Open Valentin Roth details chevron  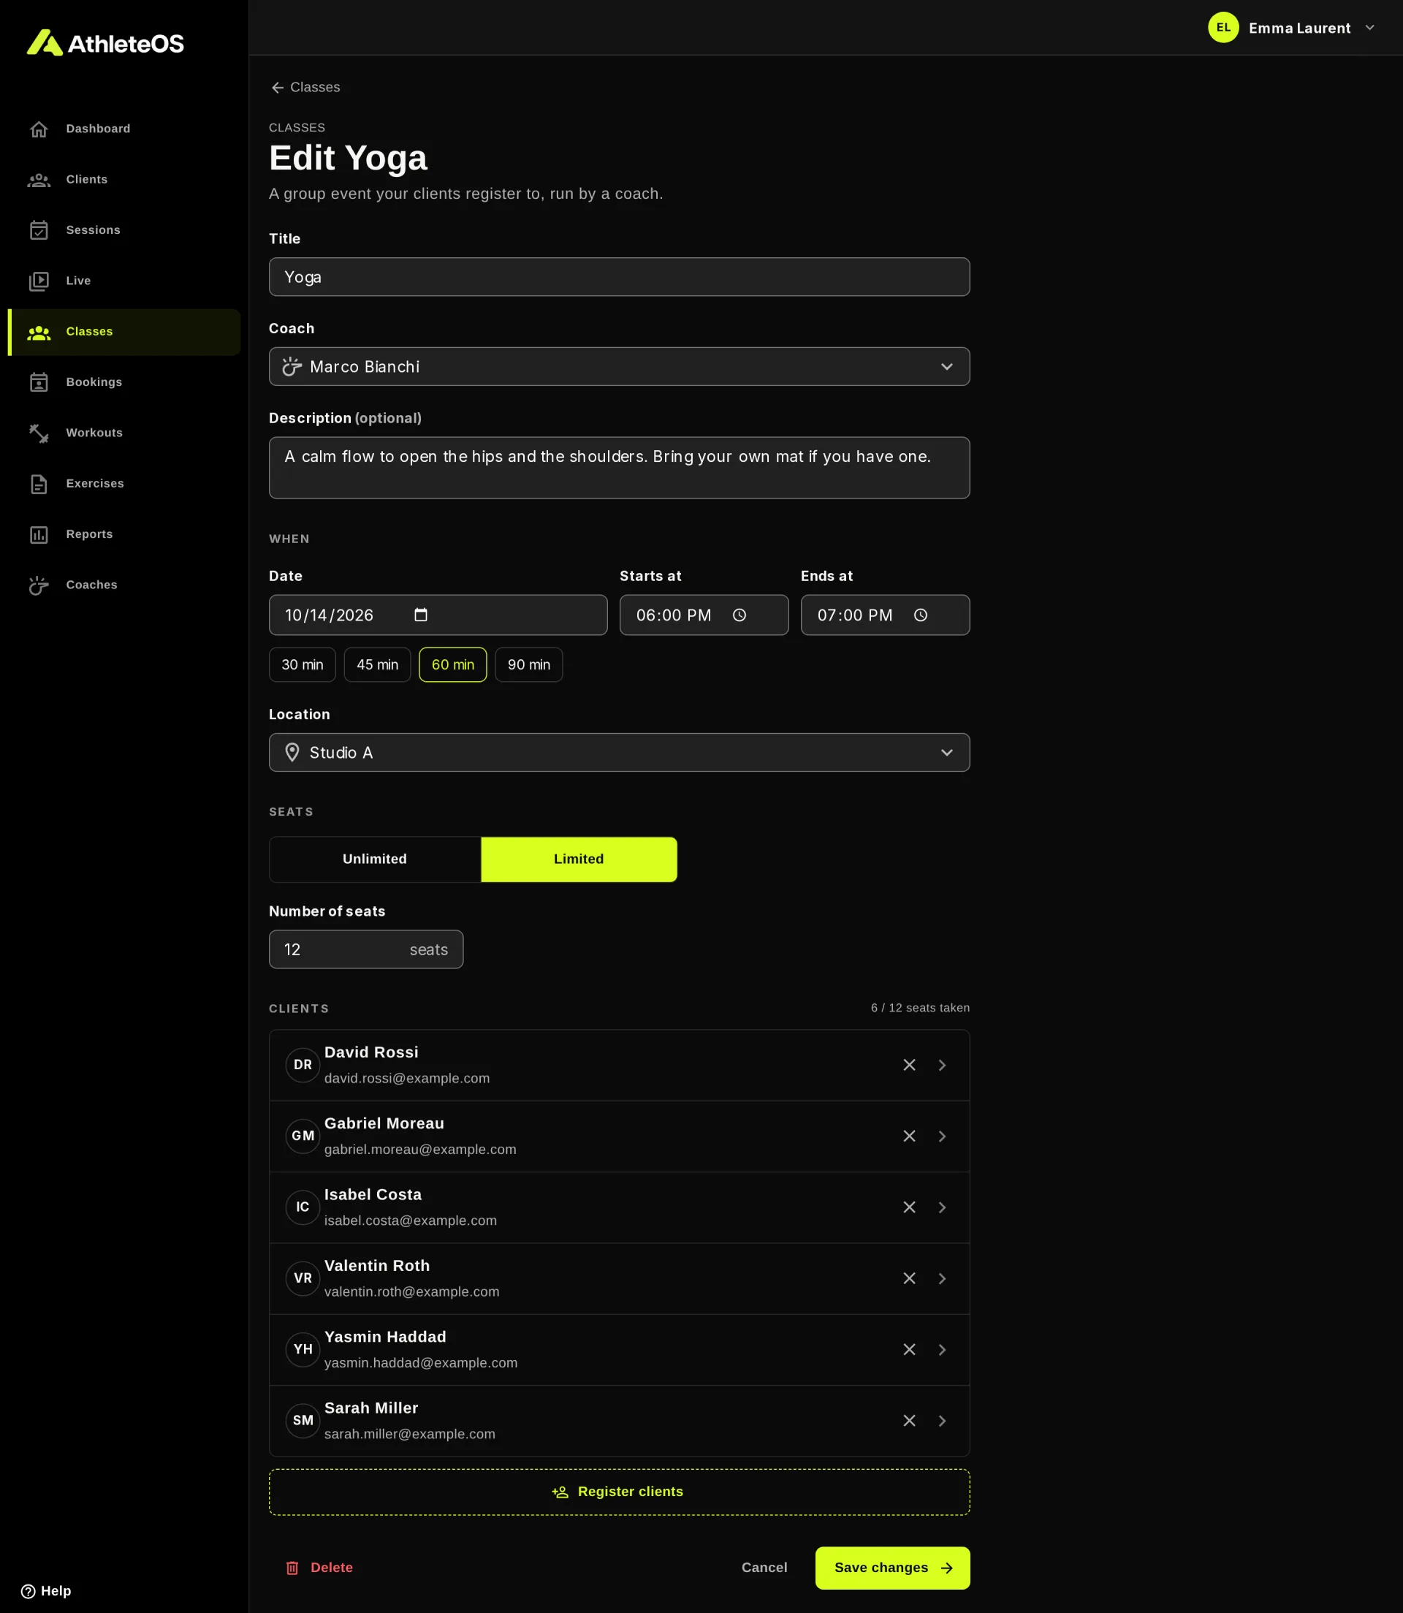942,1279
